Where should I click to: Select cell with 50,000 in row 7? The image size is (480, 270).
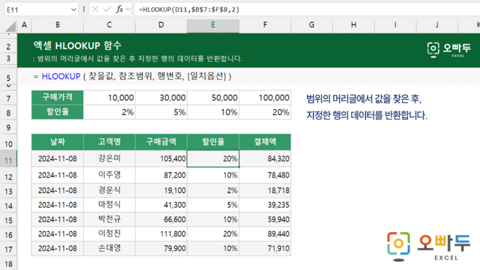point(213,97)
